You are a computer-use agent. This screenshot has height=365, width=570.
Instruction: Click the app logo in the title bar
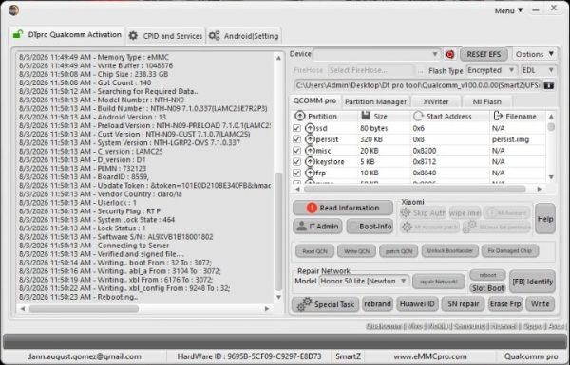point(13,10)
